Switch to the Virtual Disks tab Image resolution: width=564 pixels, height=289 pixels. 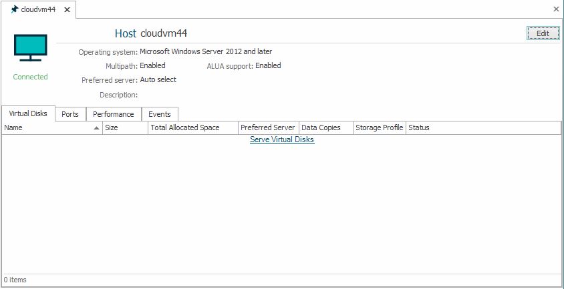point(28,114)
